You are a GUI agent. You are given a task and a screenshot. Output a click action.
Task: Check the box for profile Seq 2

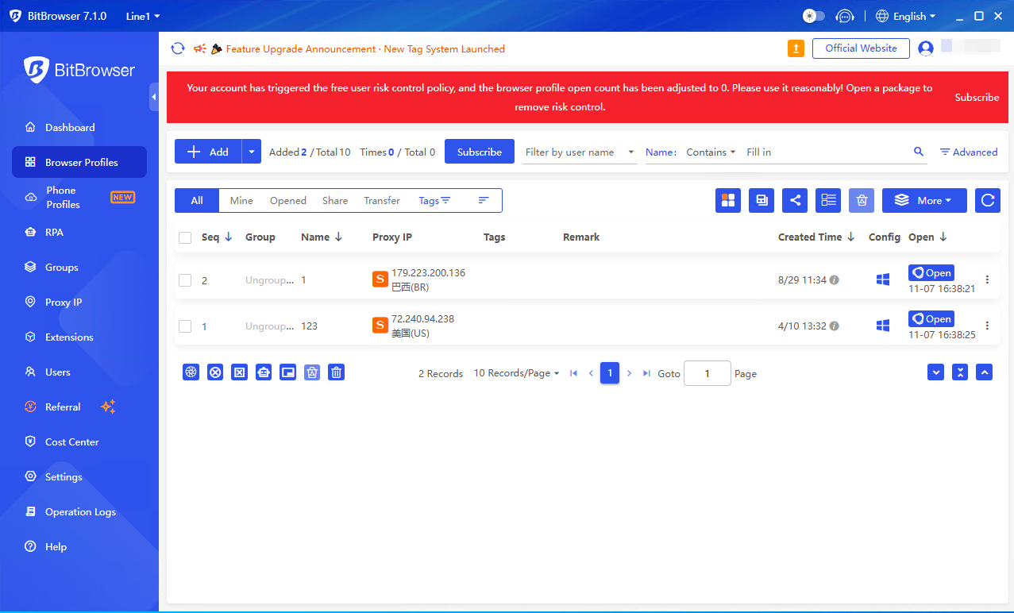point(185,280)
